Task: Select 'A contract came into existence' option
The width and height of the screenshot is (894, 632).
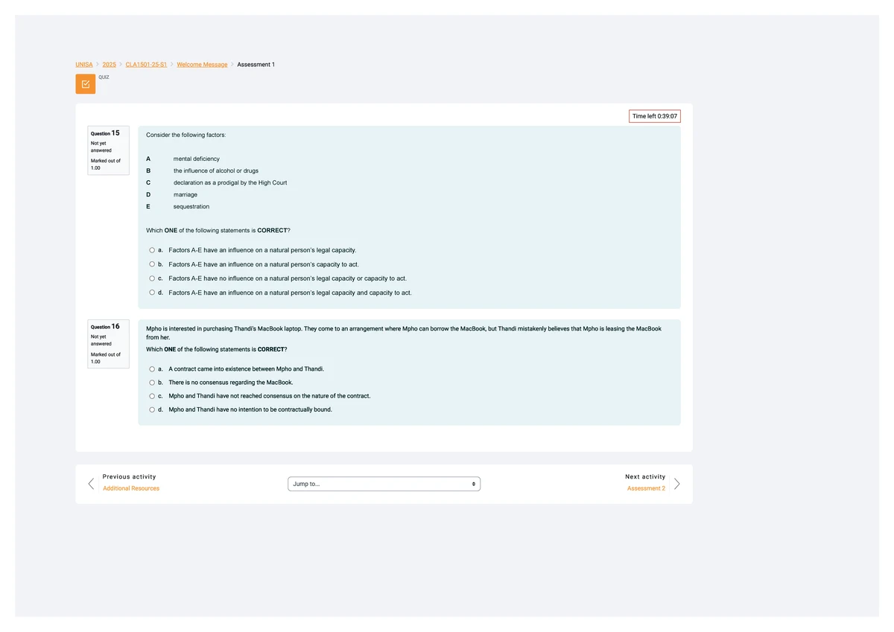Action: 152,369
